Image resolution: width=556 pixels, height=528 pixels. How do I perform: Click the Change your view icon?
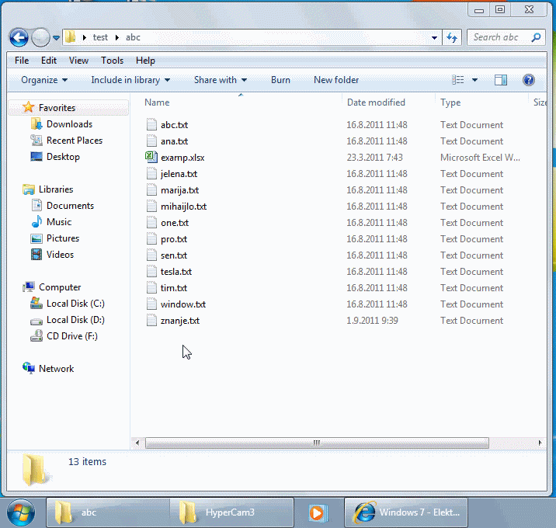[x=458, y=80]
